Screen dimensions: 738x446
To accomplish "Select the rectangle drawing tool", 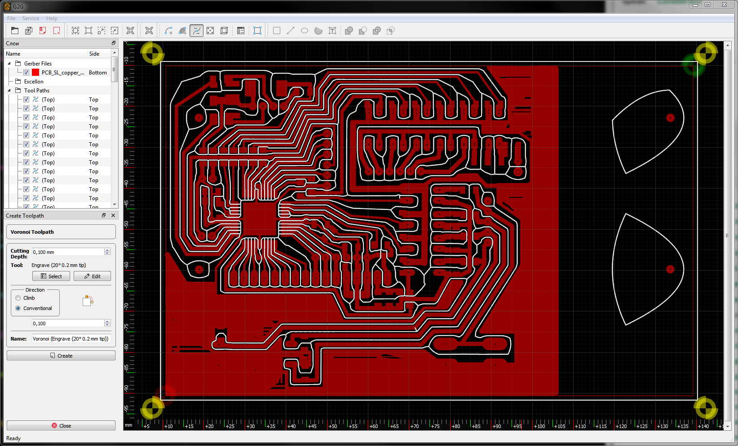I will [277, 31].
